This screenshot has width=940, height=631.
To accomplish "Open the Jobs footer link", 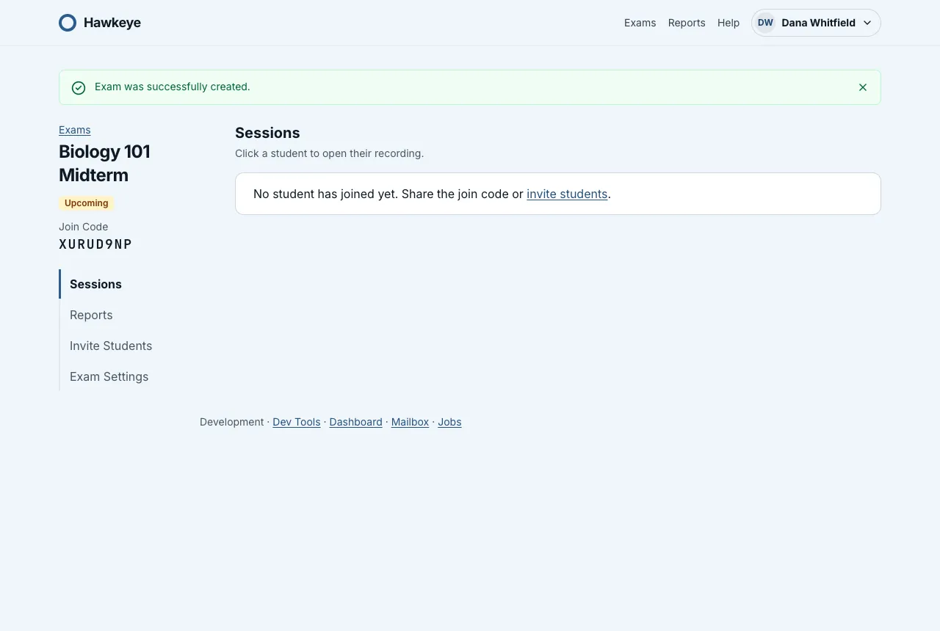I will point(449,422).
